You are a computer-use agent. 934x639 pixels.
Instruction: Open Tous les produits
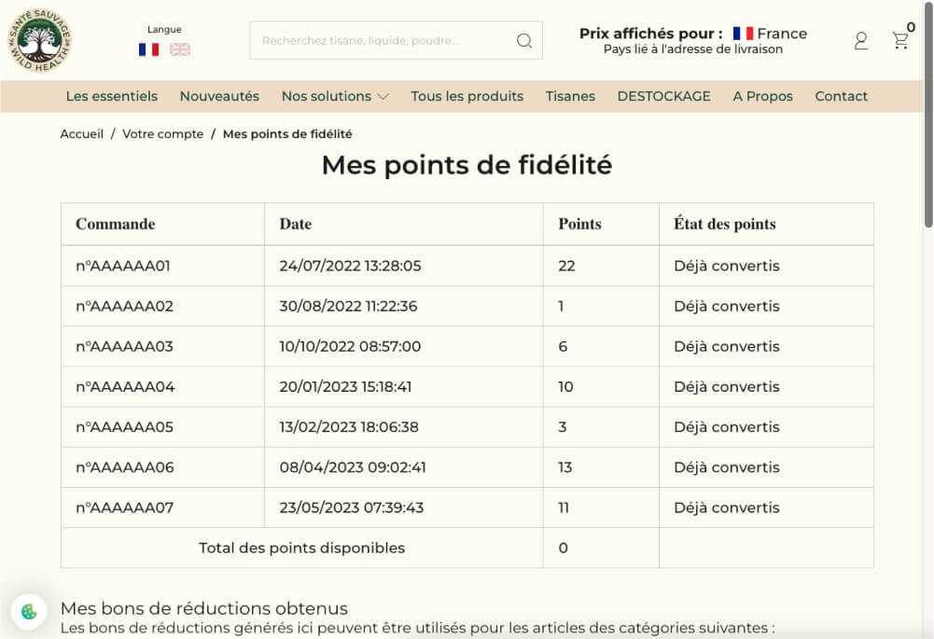coord(467,96)
